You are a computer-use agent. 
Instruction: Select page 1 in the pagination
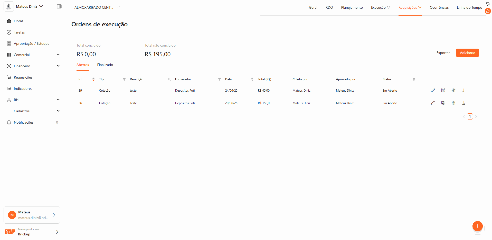[470, 116]
